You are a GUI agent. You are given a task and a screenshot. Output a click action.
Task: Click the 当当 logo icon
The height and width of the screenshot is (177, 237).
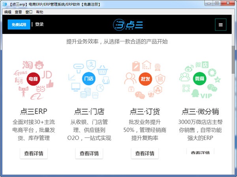click(41, 89)
